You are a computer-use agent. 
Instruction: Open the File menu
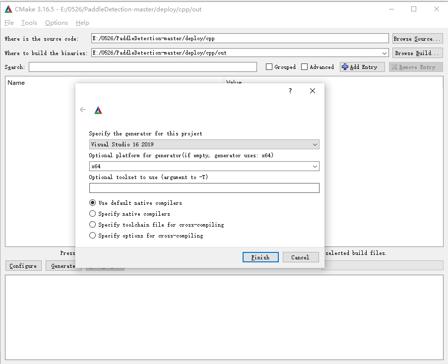[x=9, y=23]
